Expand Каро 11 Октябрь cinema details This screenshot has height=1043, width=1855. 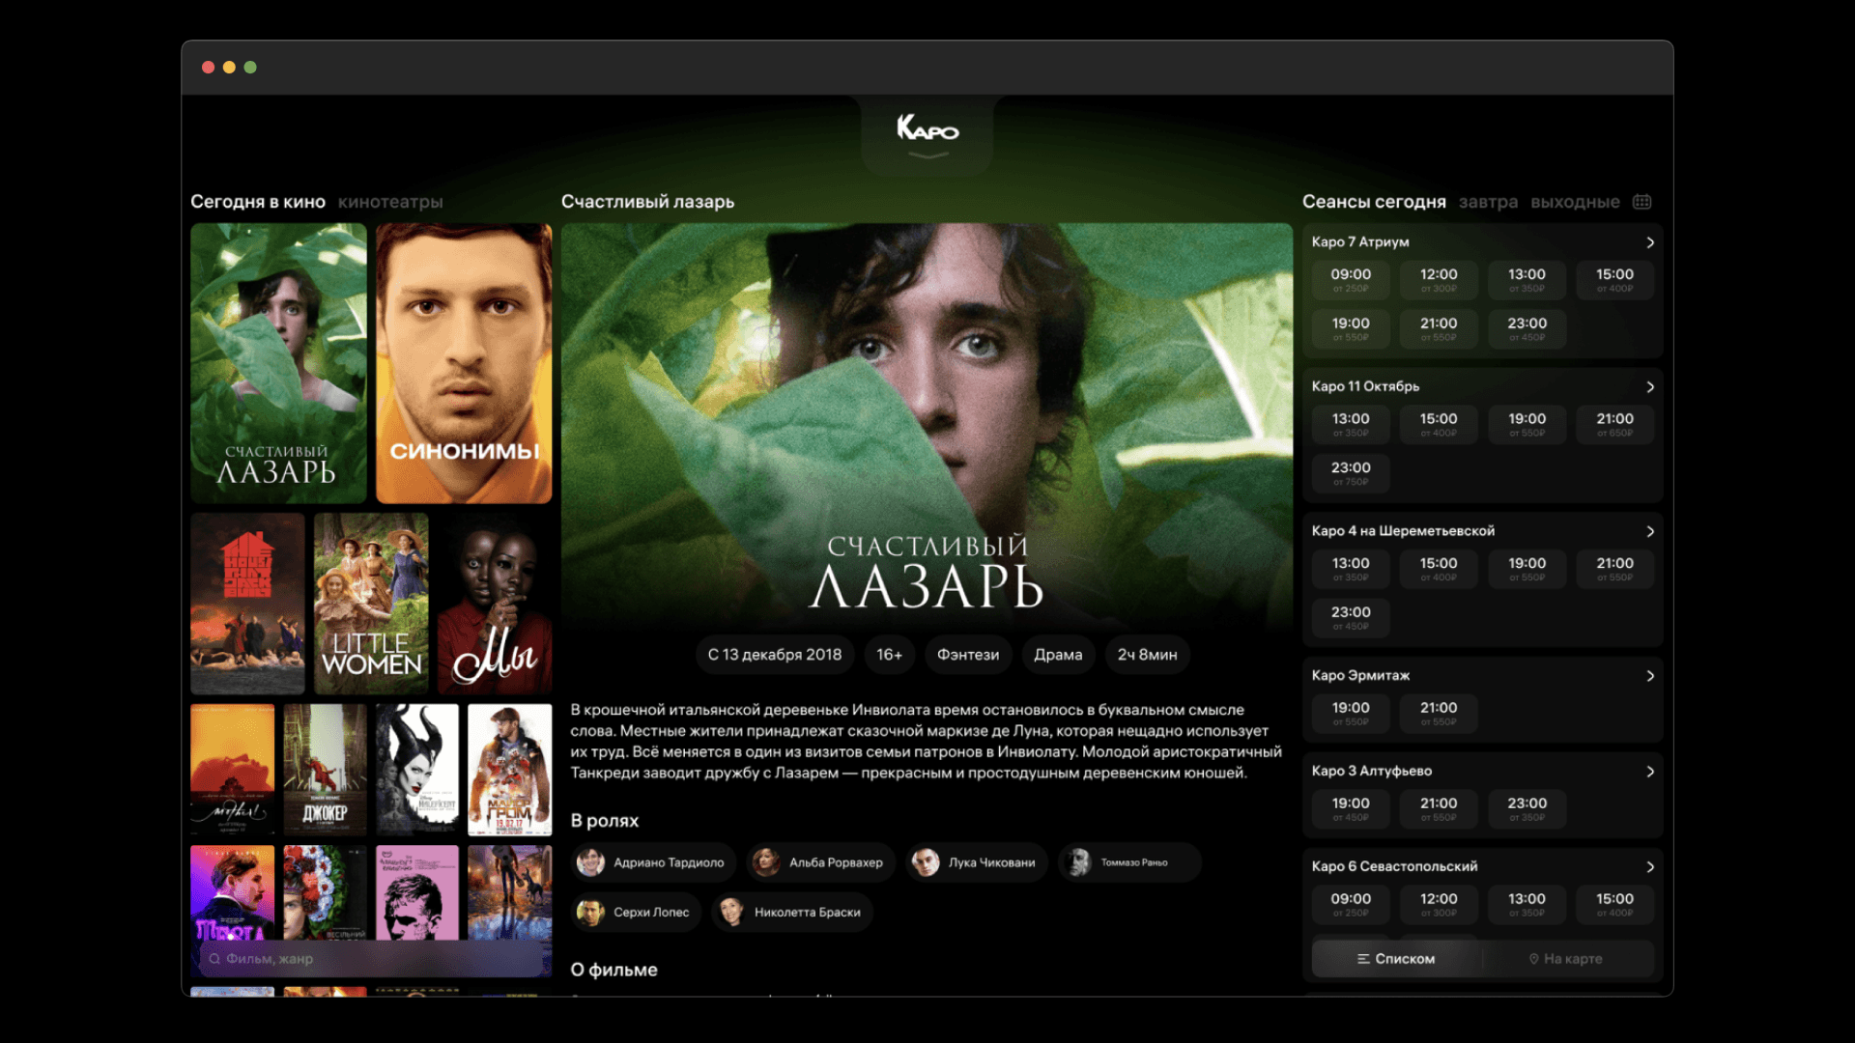click(1650, 386)
